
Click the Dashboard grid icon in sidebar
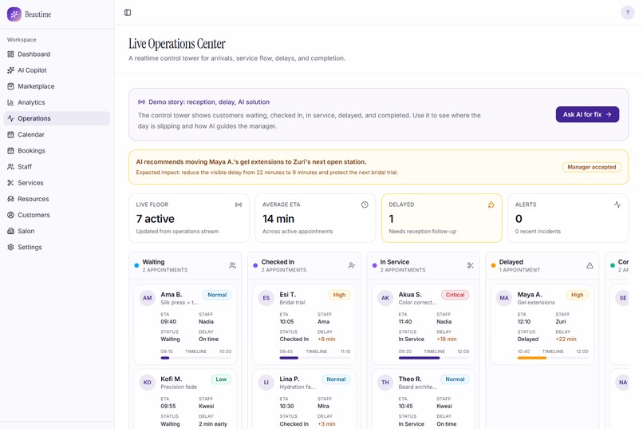10,54
